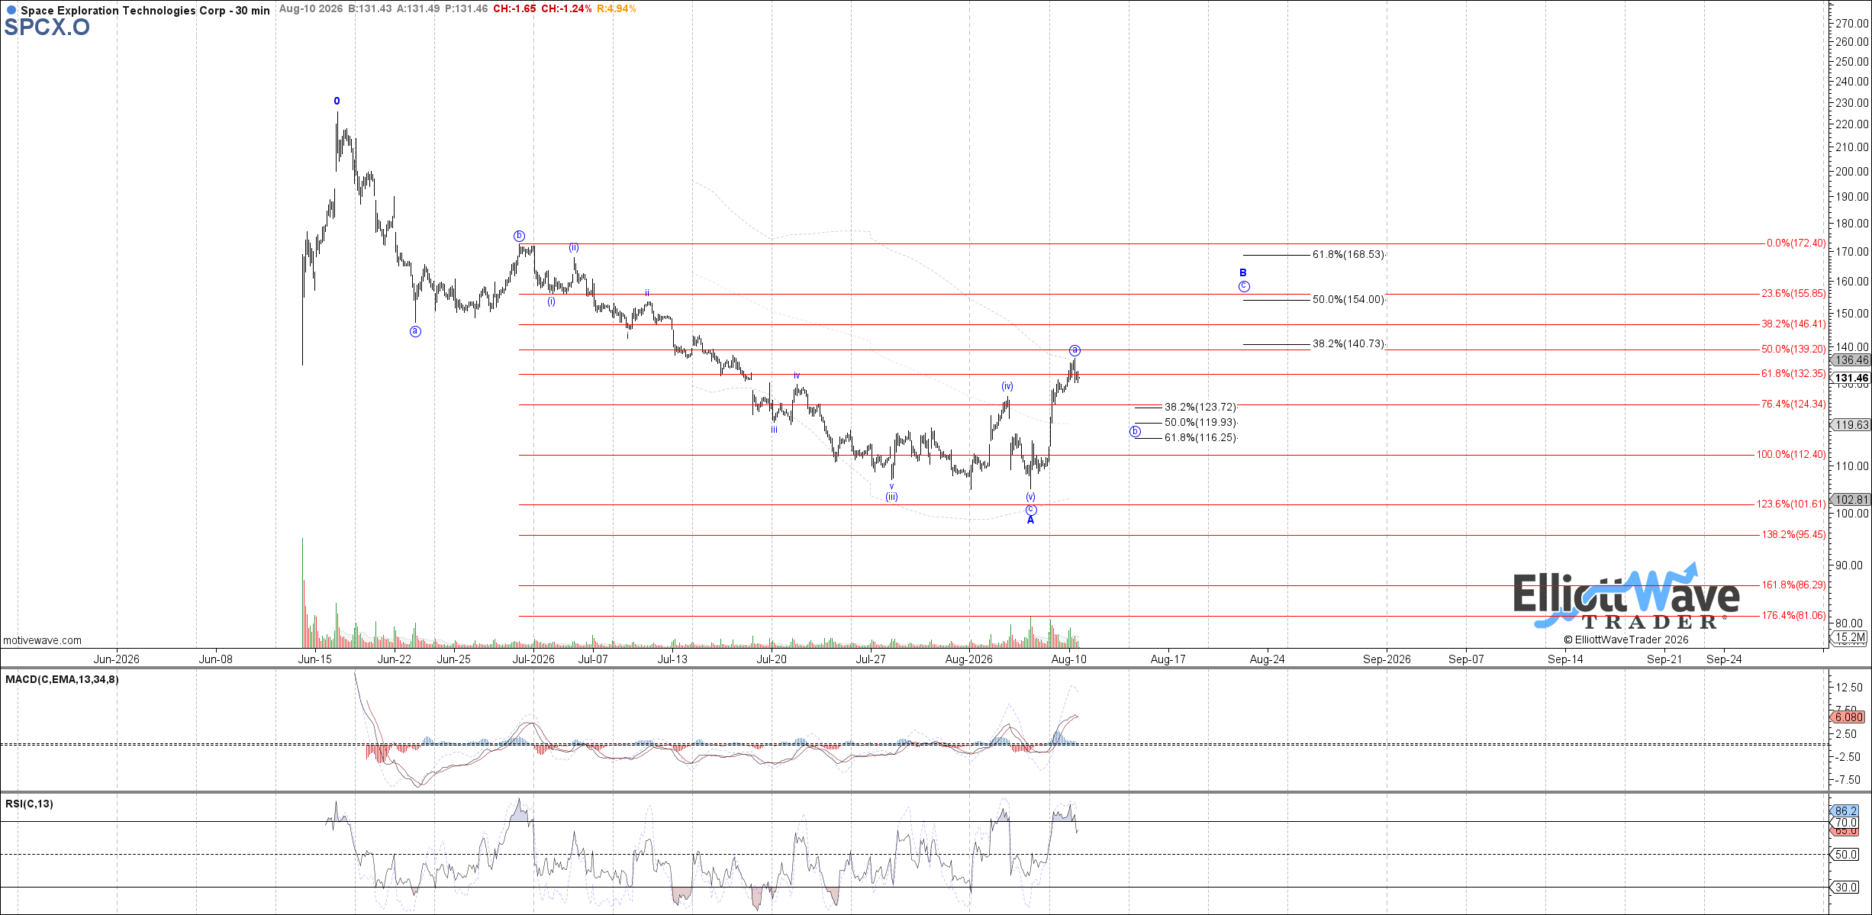Image resolution: width=1872 pixels, height=915 pixels.
Task: Click the Sep-24 date axis label
Action: coord(1724,659)
